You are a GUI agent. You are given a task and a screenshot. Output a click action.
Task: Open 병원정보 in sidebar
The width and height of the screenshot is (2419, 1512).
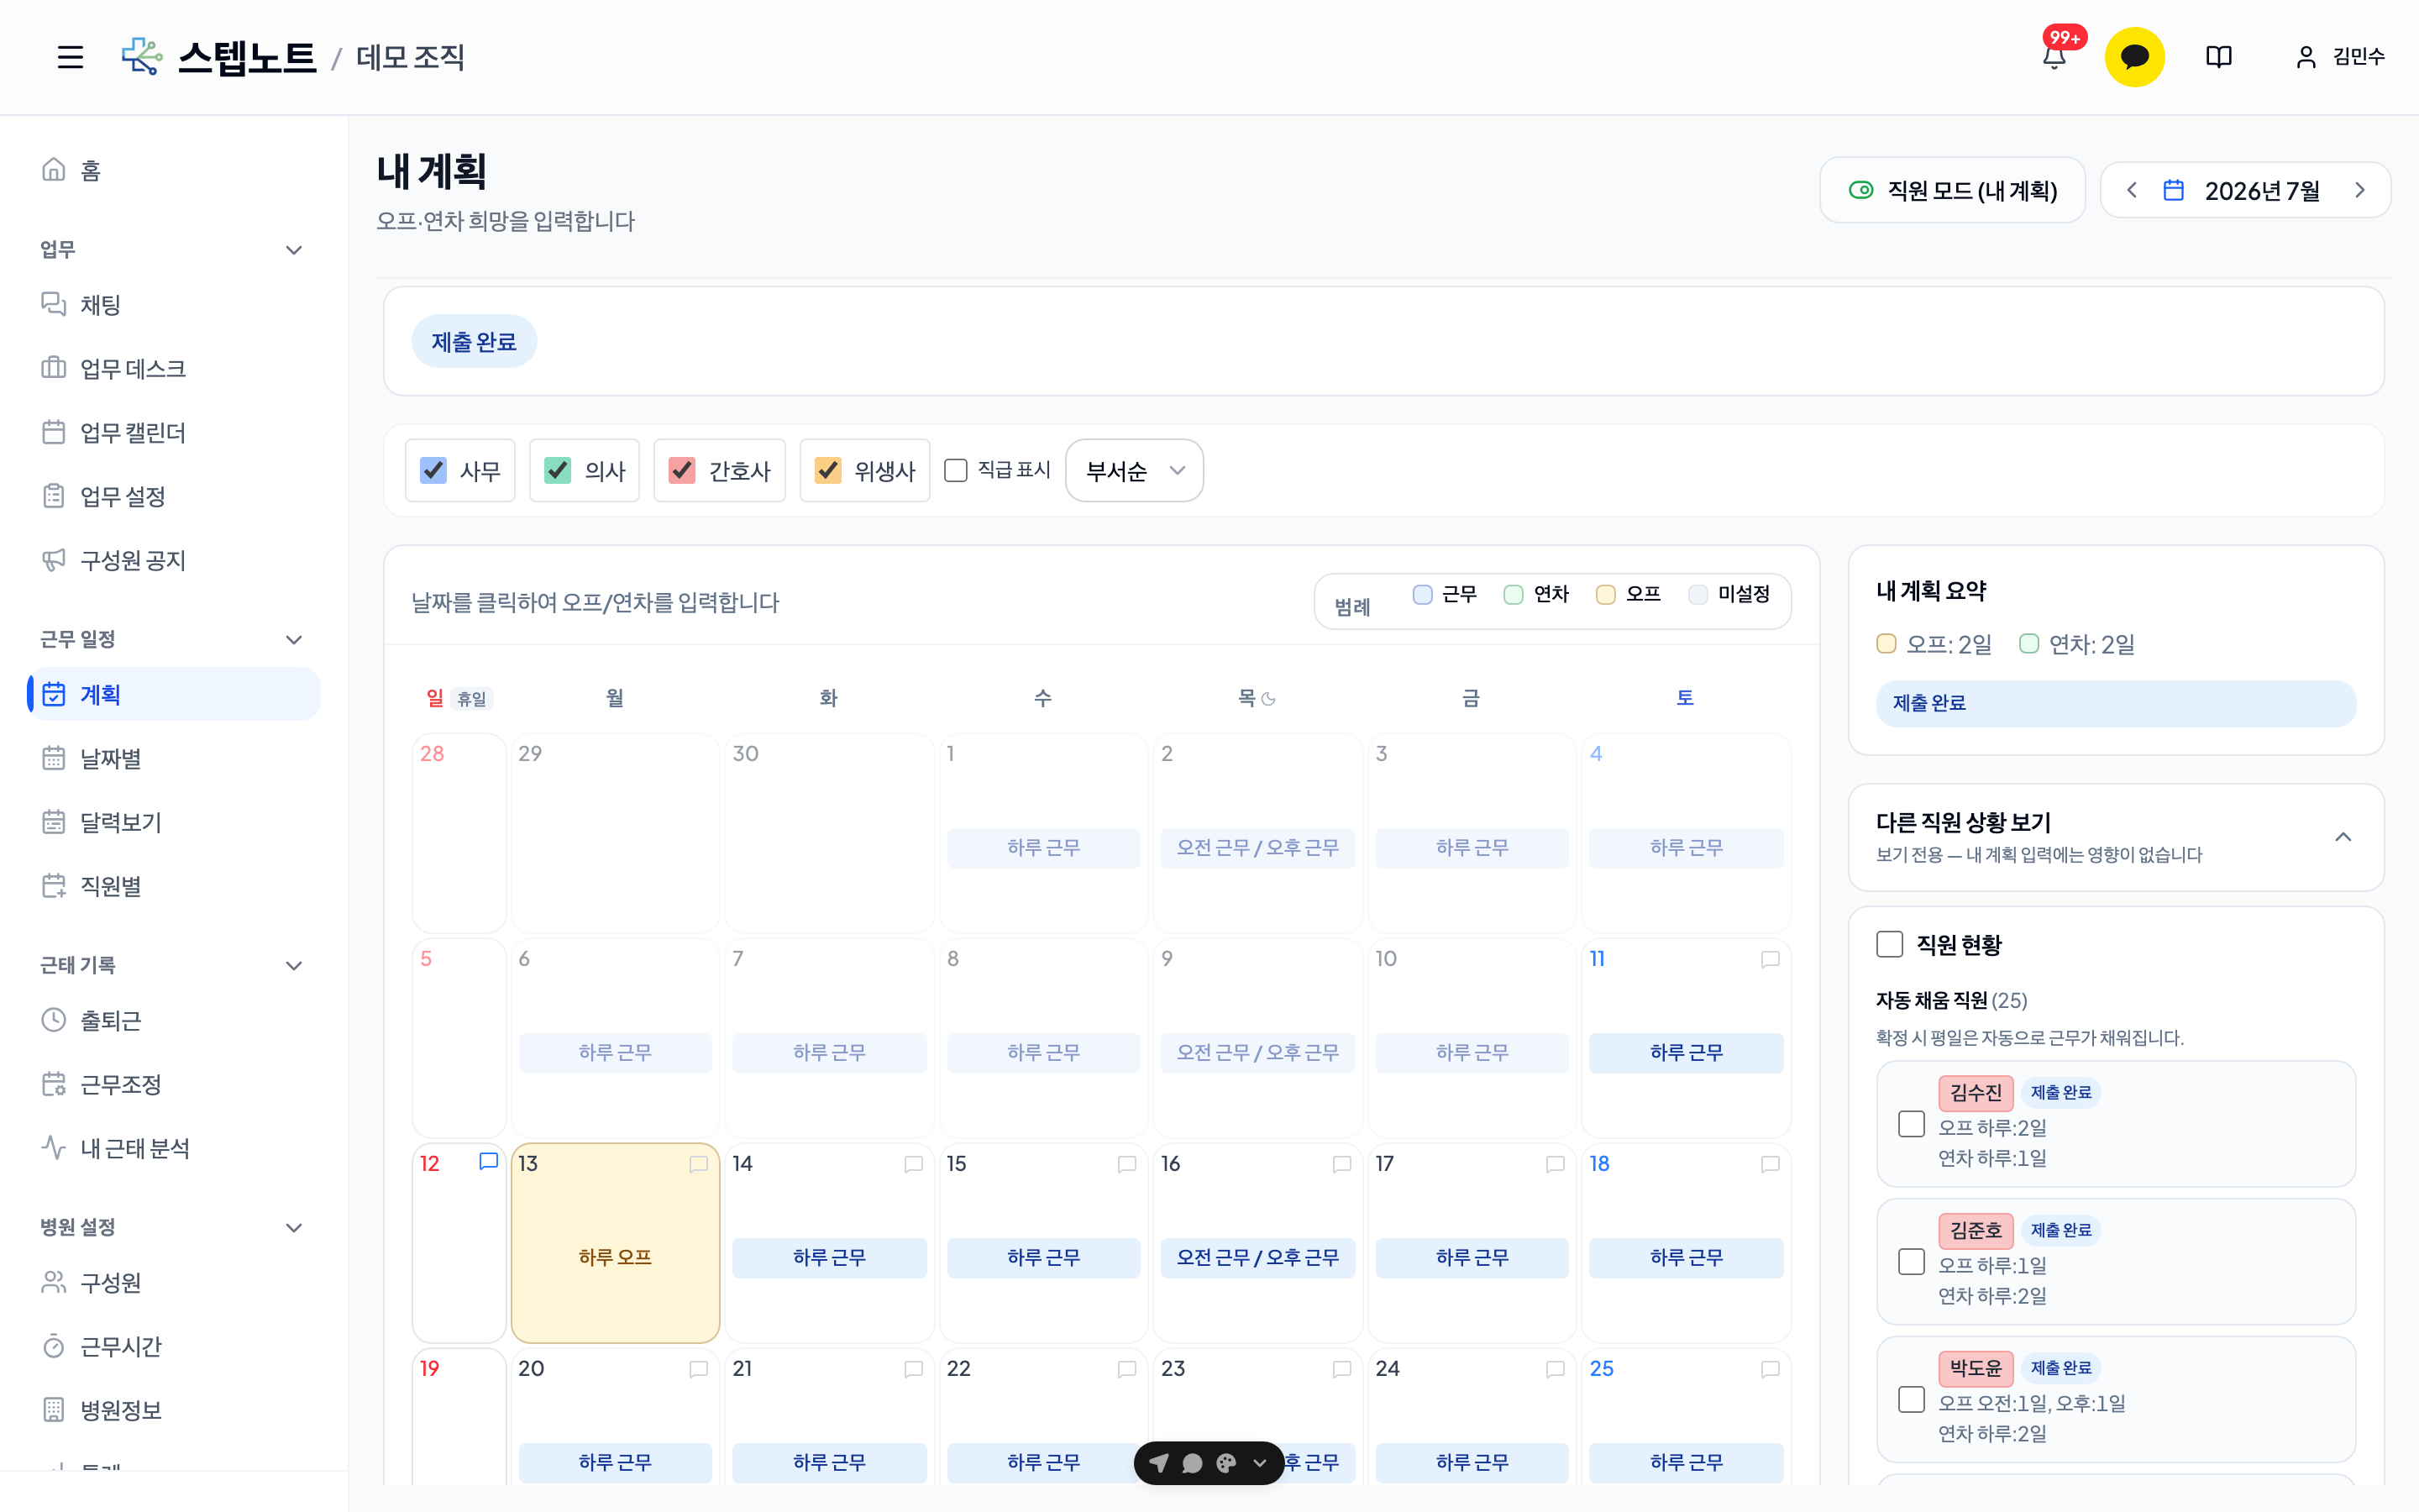tap(174, 1410)
